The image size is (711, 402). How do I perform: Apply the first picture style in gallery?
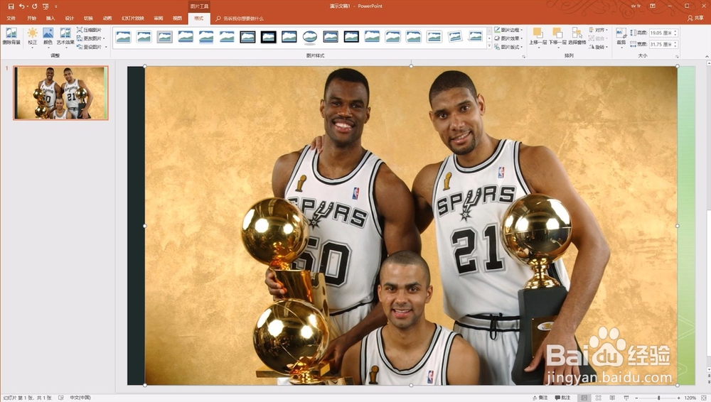coord(123,37)
